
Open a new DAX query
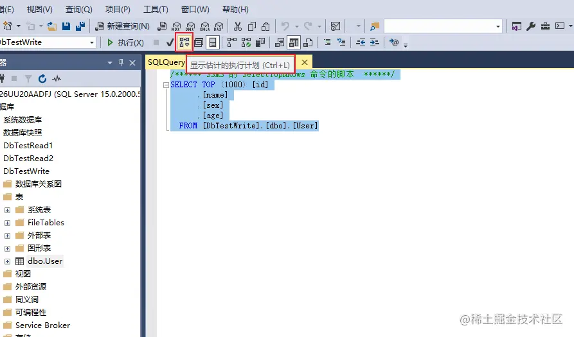219,26
